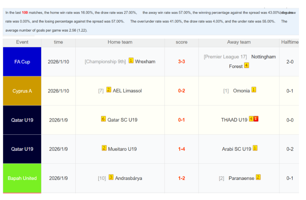Click Arabi SC U19's yellow card icon

255,148
